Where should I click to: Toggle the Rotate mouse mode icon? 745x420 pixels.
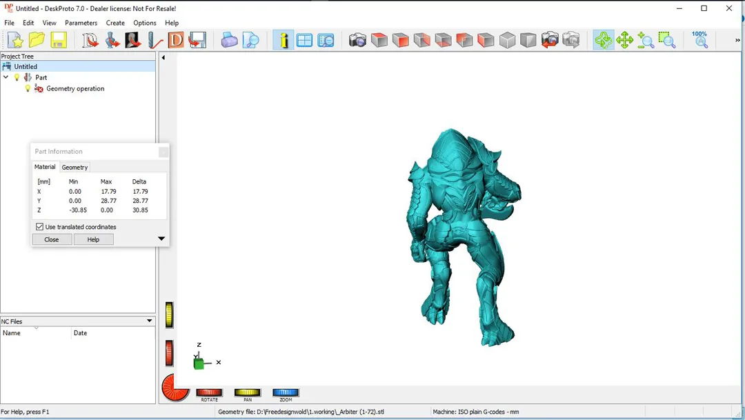pyautogui.click(x=604, y=41)
